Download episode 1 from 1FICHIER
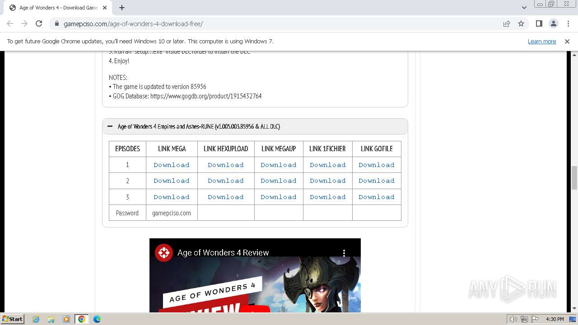This screenshot has height=325, width=578. (328, 165)
